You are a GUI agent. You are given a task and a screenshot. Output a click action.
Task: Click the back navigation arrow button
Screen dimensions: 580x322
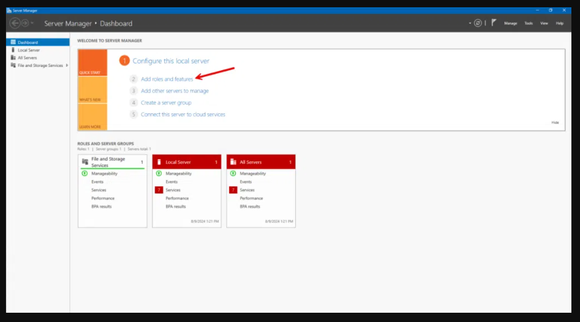[x=15, y=23]
